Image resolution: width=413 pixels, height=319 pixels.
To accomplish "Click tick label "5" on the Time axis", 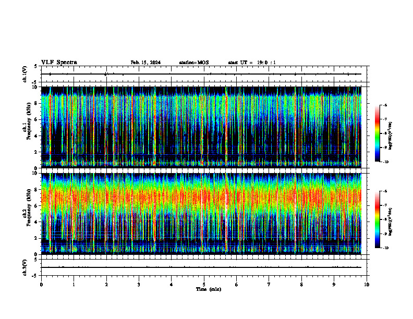I will click(204, 285).
